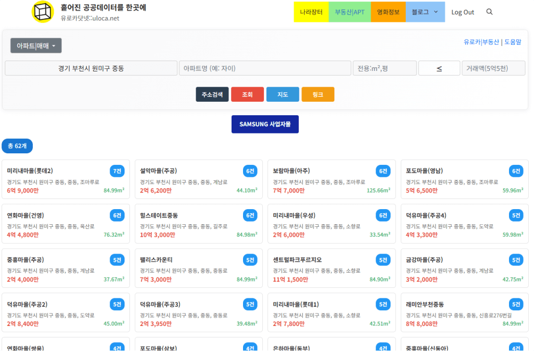Open the 래미안부천중동 card
The image size is (534, 351).
[x=465, y=312]
